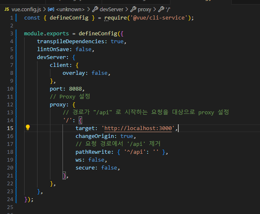Click the opening brace on line 14

pos(80,121)
